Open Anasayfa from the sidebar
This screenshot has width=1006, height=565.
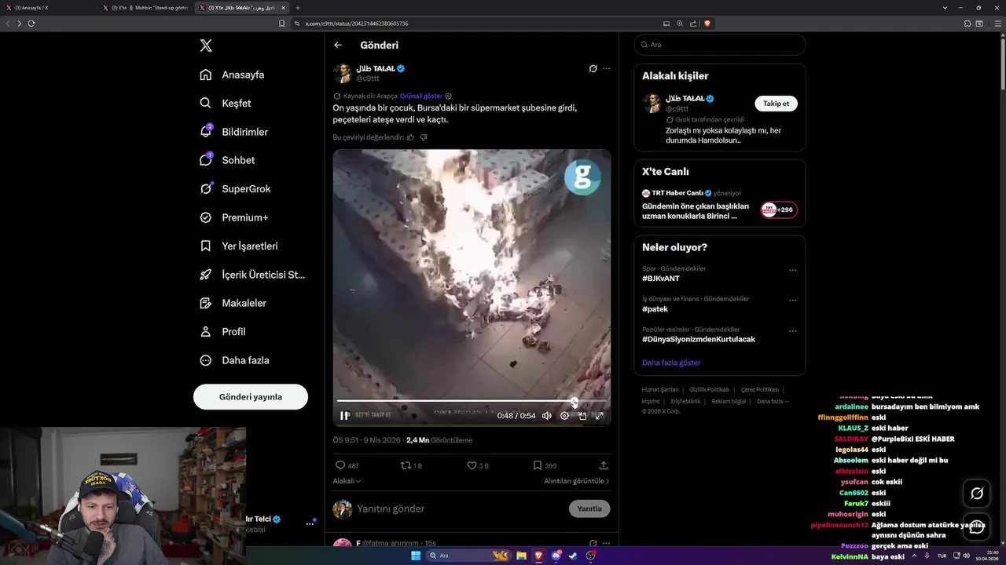pos(232,75)
